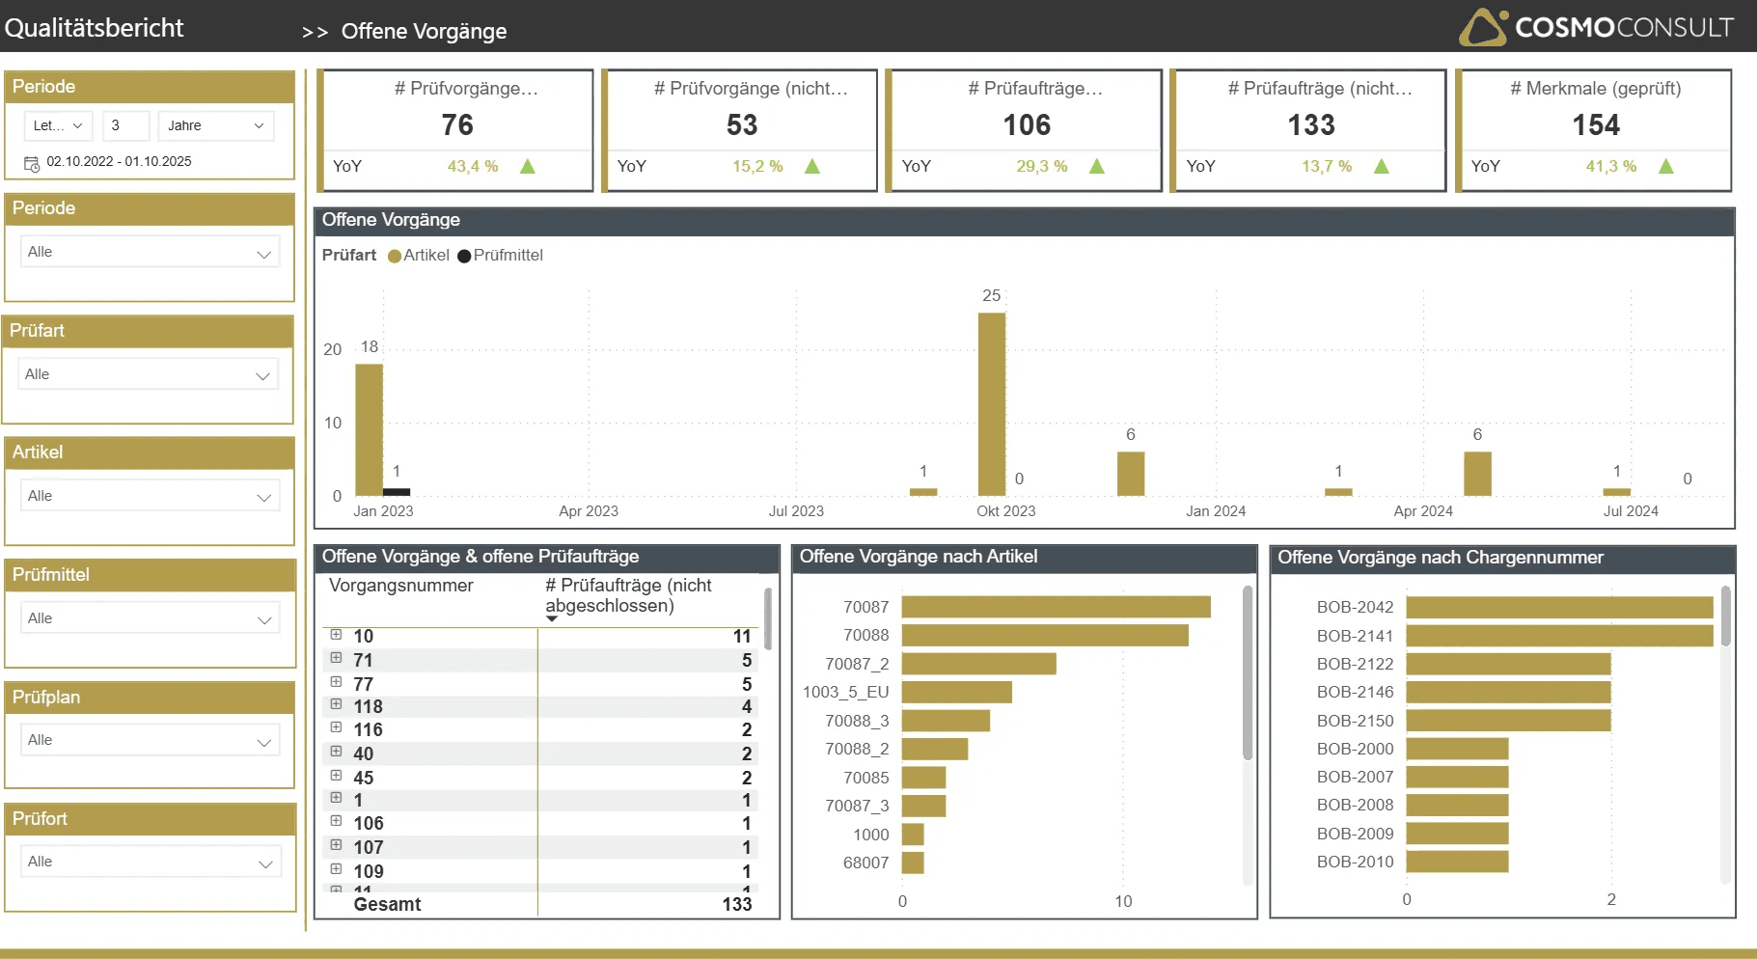The image size is (1757, 959).
Task: Open the Prüfmittel filter dropdown
Action: [150, 618]
